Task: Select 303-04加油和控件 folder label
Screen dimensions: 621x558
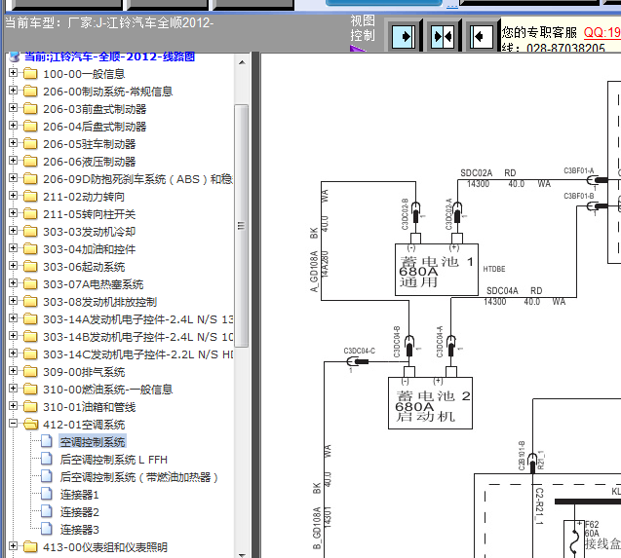Action: coord(89,249)
